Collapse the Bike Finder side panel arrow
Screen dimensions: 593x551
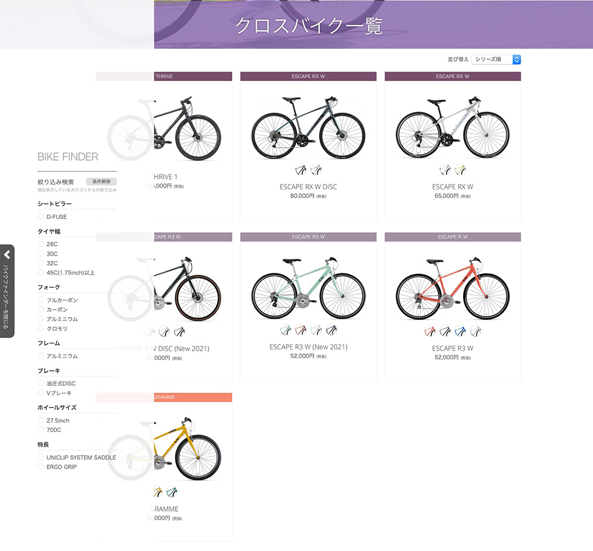7,255
